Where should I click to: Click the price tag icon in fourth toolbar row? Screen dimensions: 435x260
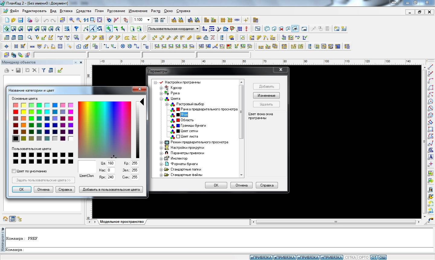click(69, 46)
